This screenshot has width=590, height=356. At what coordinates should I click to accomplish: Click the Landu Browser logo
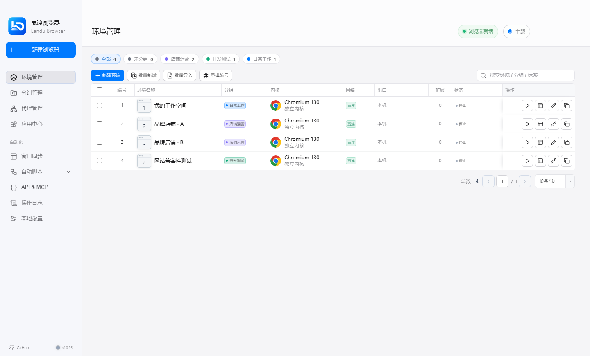17,26
